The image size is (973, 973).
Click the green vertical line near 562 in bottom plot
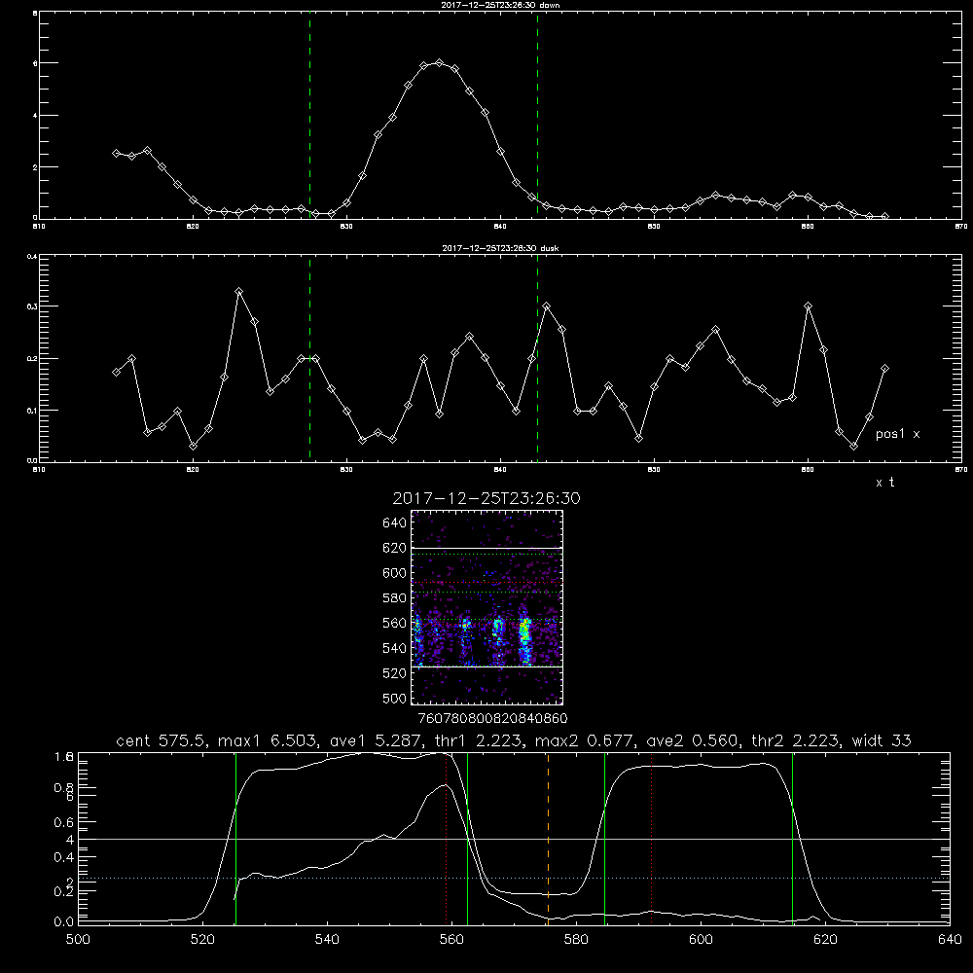tap(467, 838)
